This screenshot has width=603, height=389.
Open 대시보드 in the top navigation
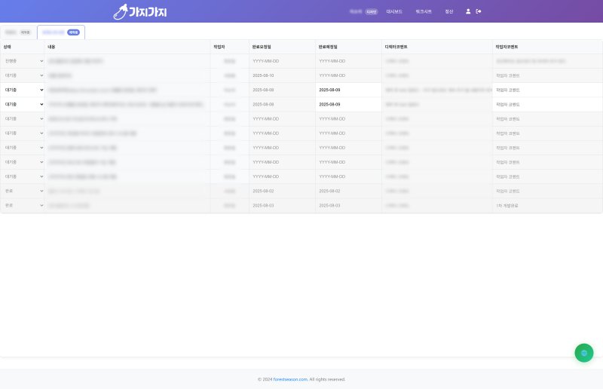(394, 12)
